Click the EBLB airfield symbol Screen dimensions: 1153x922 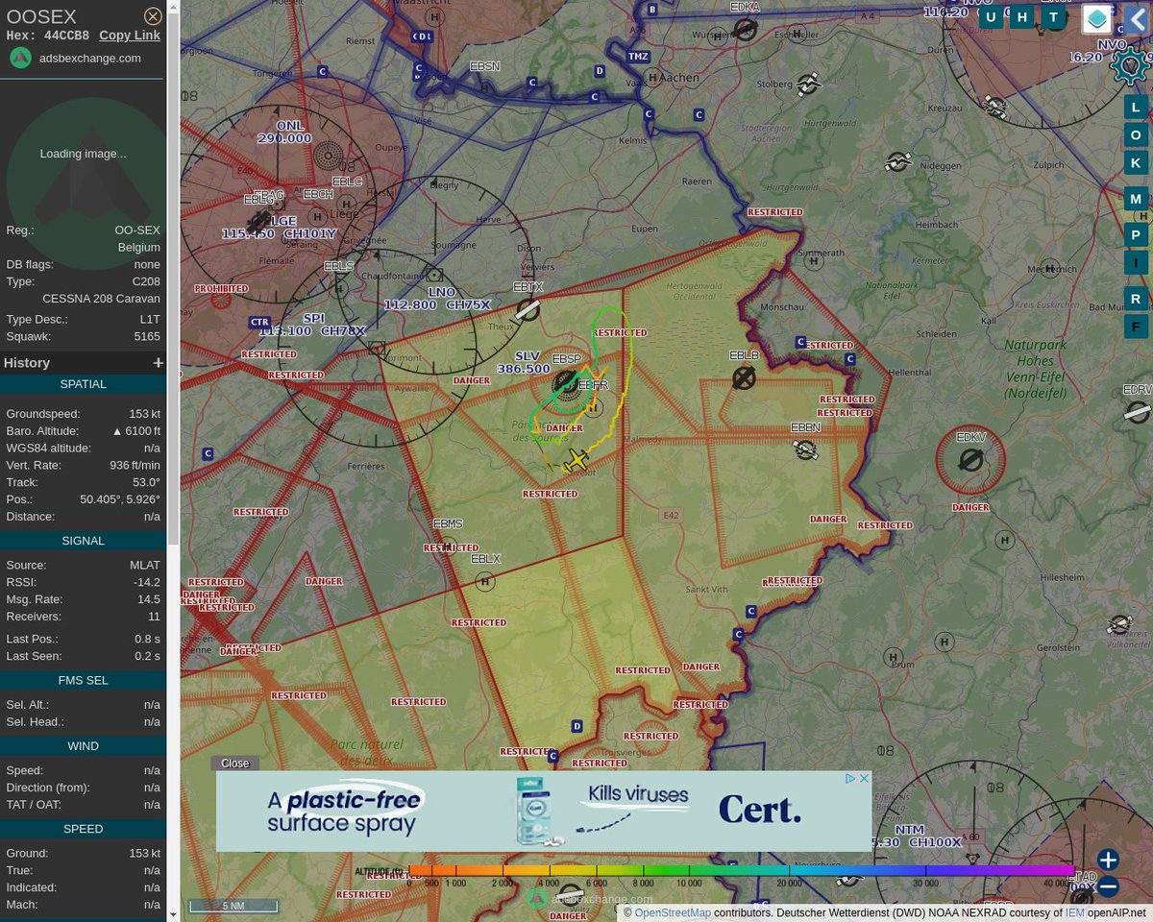tap(743, 377)
